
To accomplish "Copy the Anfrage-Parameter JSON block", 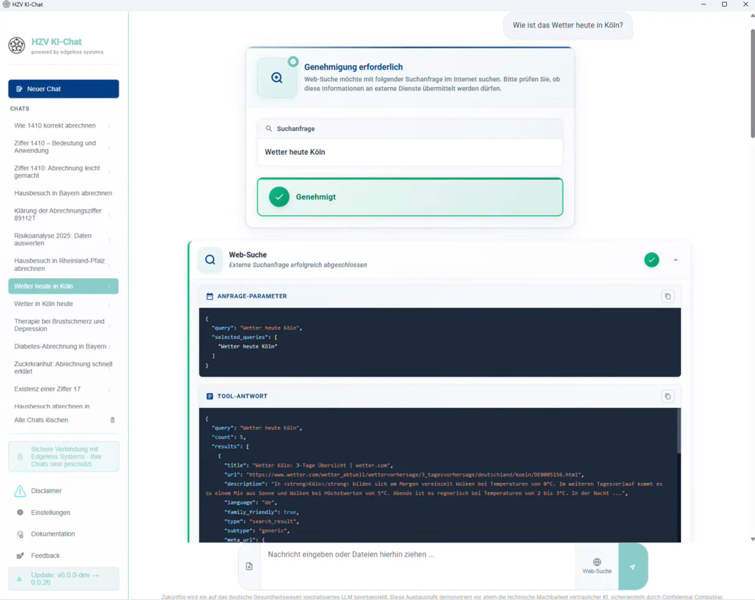I will click(x=668, y=296).
